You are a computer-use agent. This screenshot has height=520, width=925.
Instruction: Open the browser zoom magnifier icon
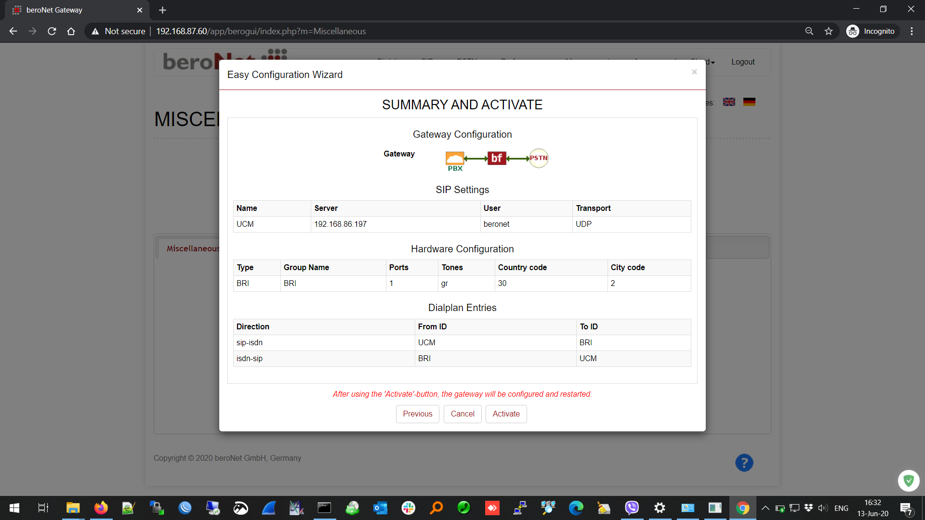click(x=809, y=31)
